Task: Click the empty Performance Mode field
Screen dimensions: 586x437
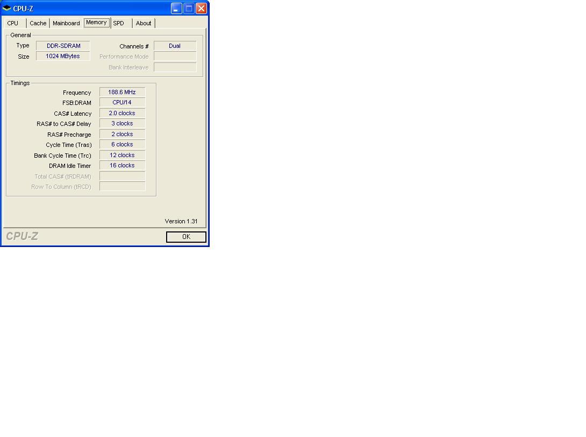Action: click(175, 56)
